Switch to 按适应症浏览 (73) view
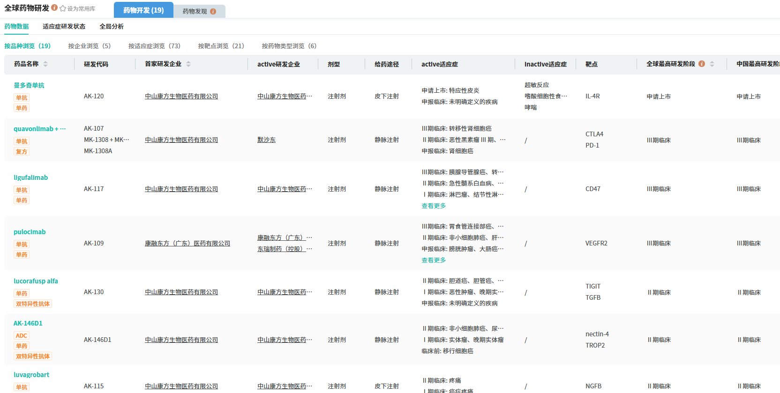This screenshot has height=393, width=780. click(155, 46)
